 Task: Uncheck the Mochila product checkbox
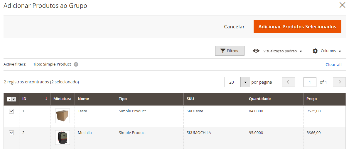click(11, 133)
